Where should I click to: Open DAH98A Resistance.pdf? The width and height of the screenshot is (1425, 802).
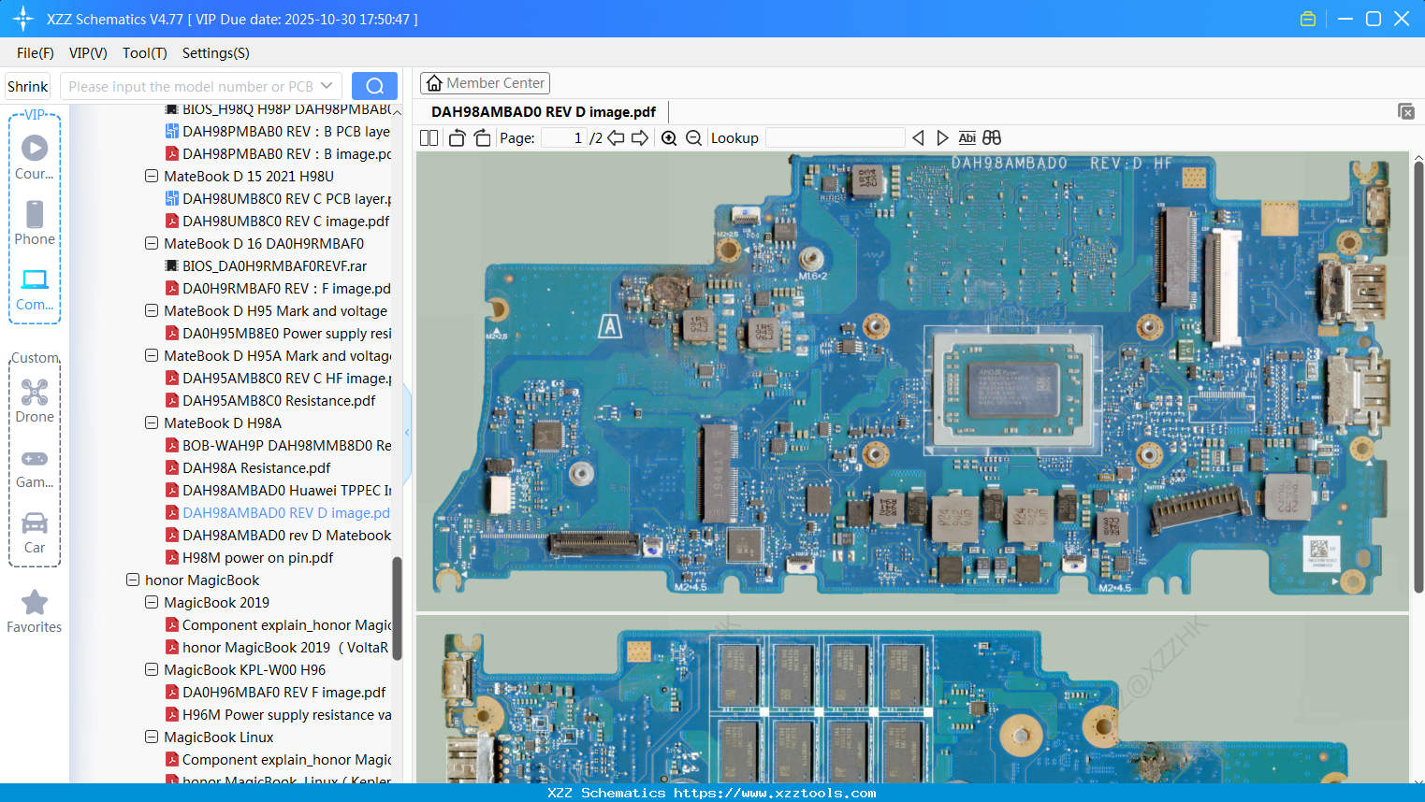(248, 467)
